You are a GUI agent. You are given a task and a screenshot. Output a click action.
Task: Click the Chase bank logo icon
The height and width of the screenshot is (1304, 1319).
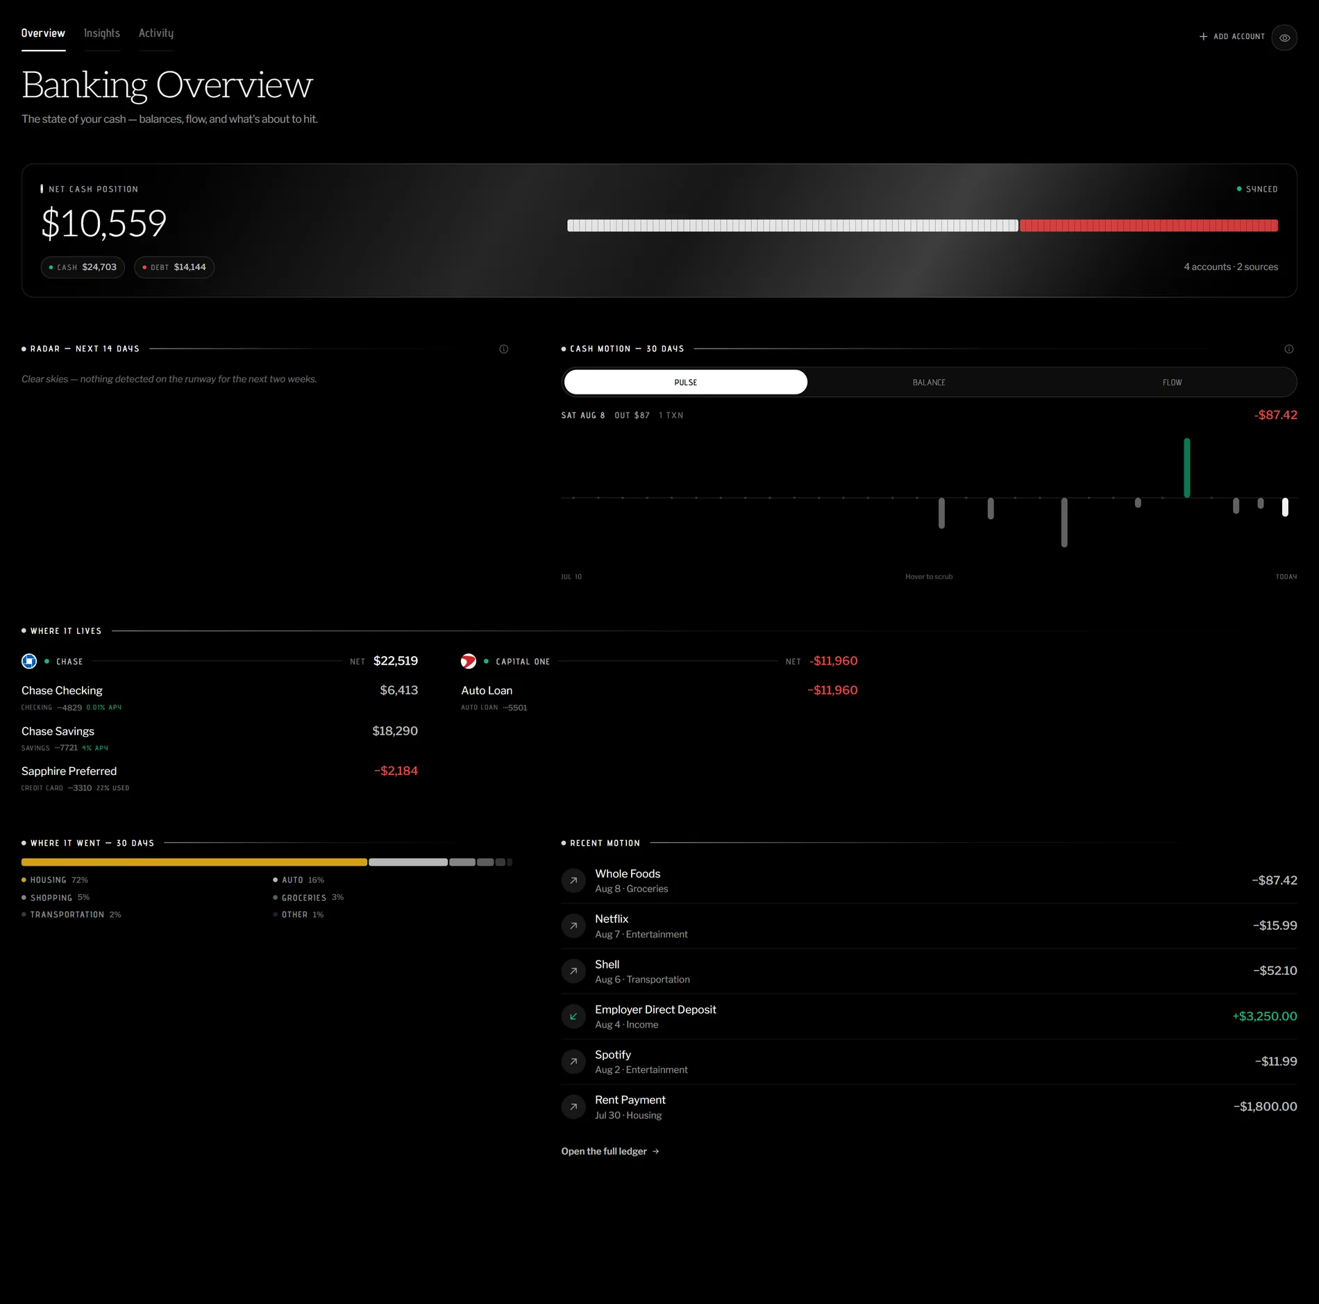click(29, 661)
